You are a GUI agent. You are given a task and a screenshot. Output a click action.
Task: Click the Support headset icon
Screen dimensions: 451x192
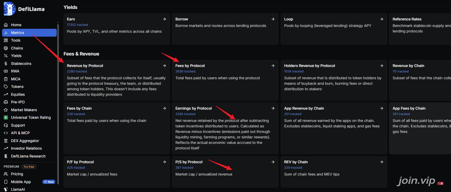(x=6, y=125)
